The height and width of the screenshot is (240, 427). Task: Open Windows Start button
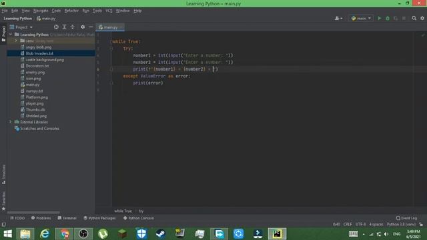point(7,234)
